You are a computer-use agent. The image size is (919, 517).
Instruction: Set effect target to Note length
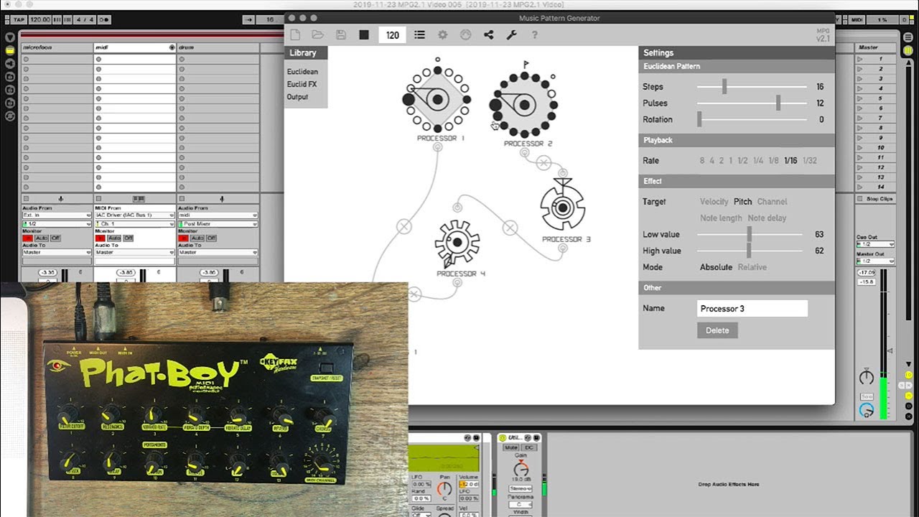[x=722, y=218]
